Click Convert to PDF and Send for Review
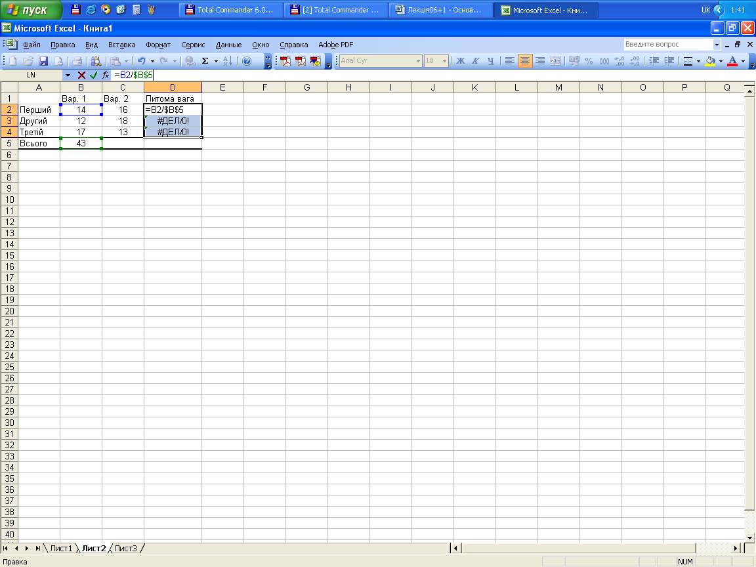 point(316,61)
